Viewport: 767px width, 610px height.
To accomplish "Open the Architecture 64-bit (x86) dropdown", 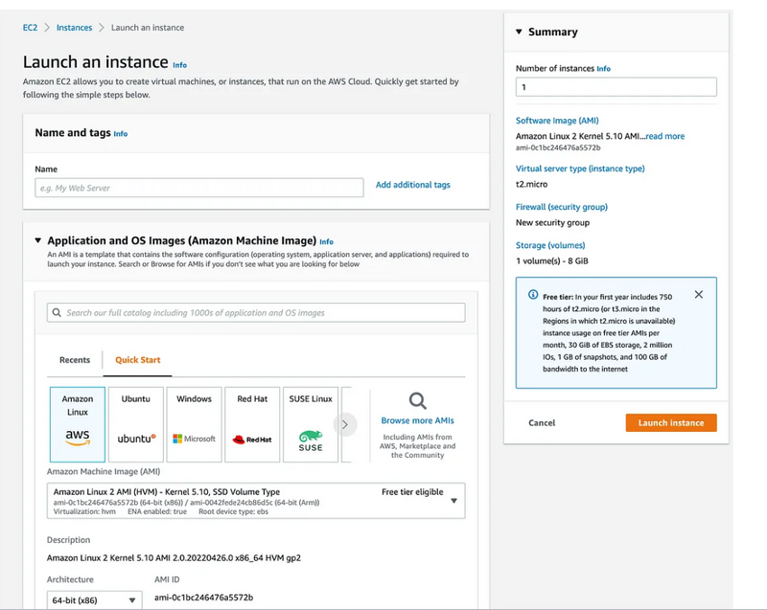I will 94,600.
